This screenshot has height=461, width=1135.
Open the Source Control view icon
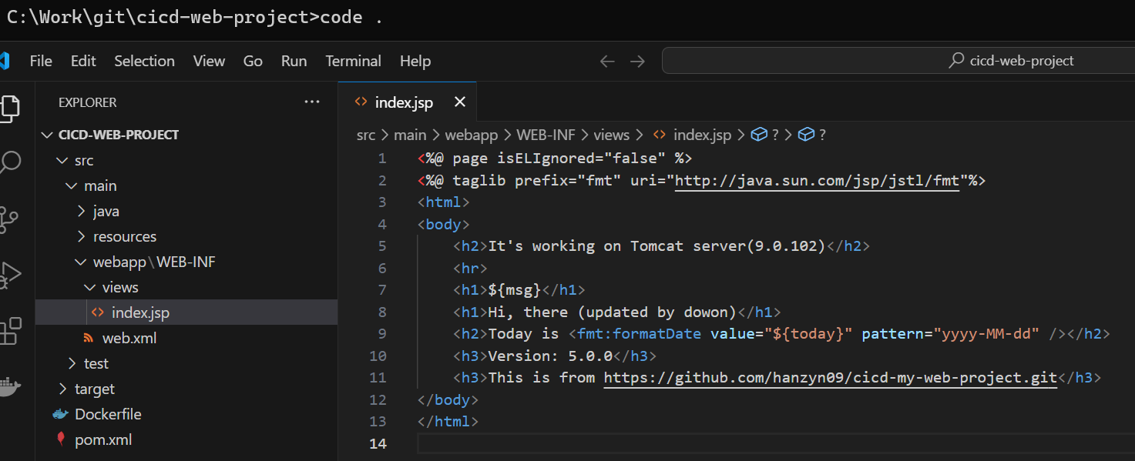tap(9, 219)
